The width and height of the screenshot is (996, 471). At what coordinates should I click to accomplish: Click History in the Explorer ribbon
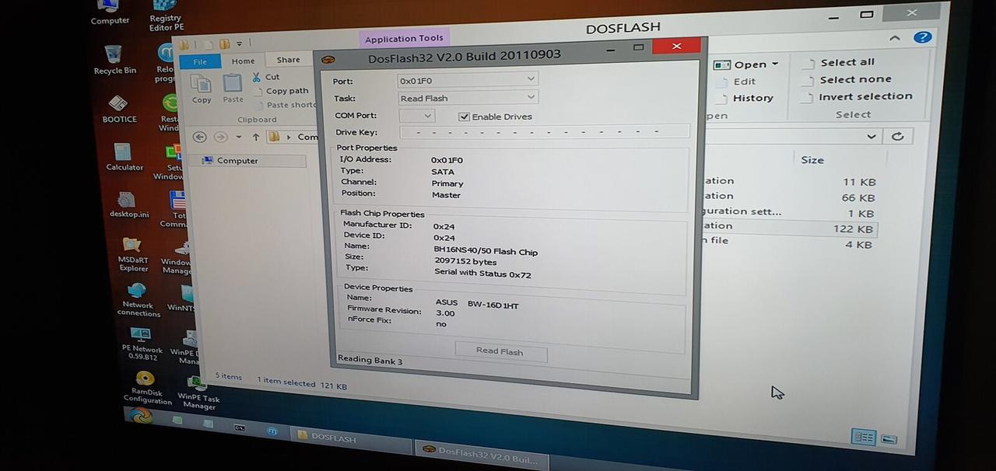pyautogui.click(x=745, y=98)
